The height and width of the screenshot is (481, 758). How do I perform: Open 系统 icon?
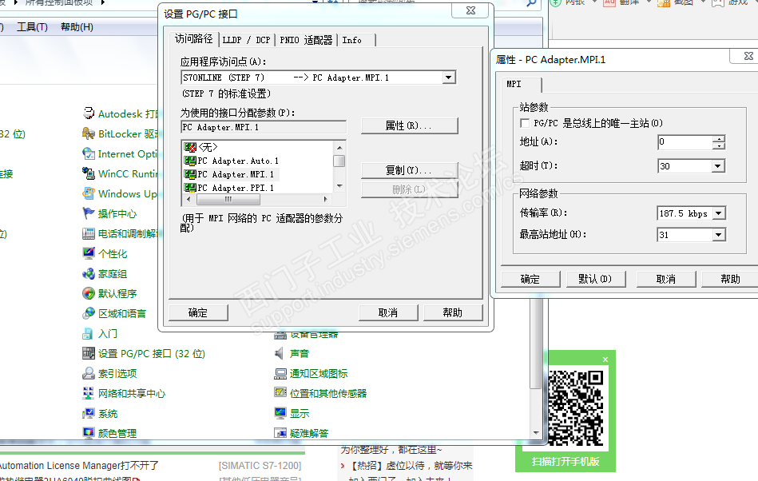pyautogui.click(x=89, y=413)
